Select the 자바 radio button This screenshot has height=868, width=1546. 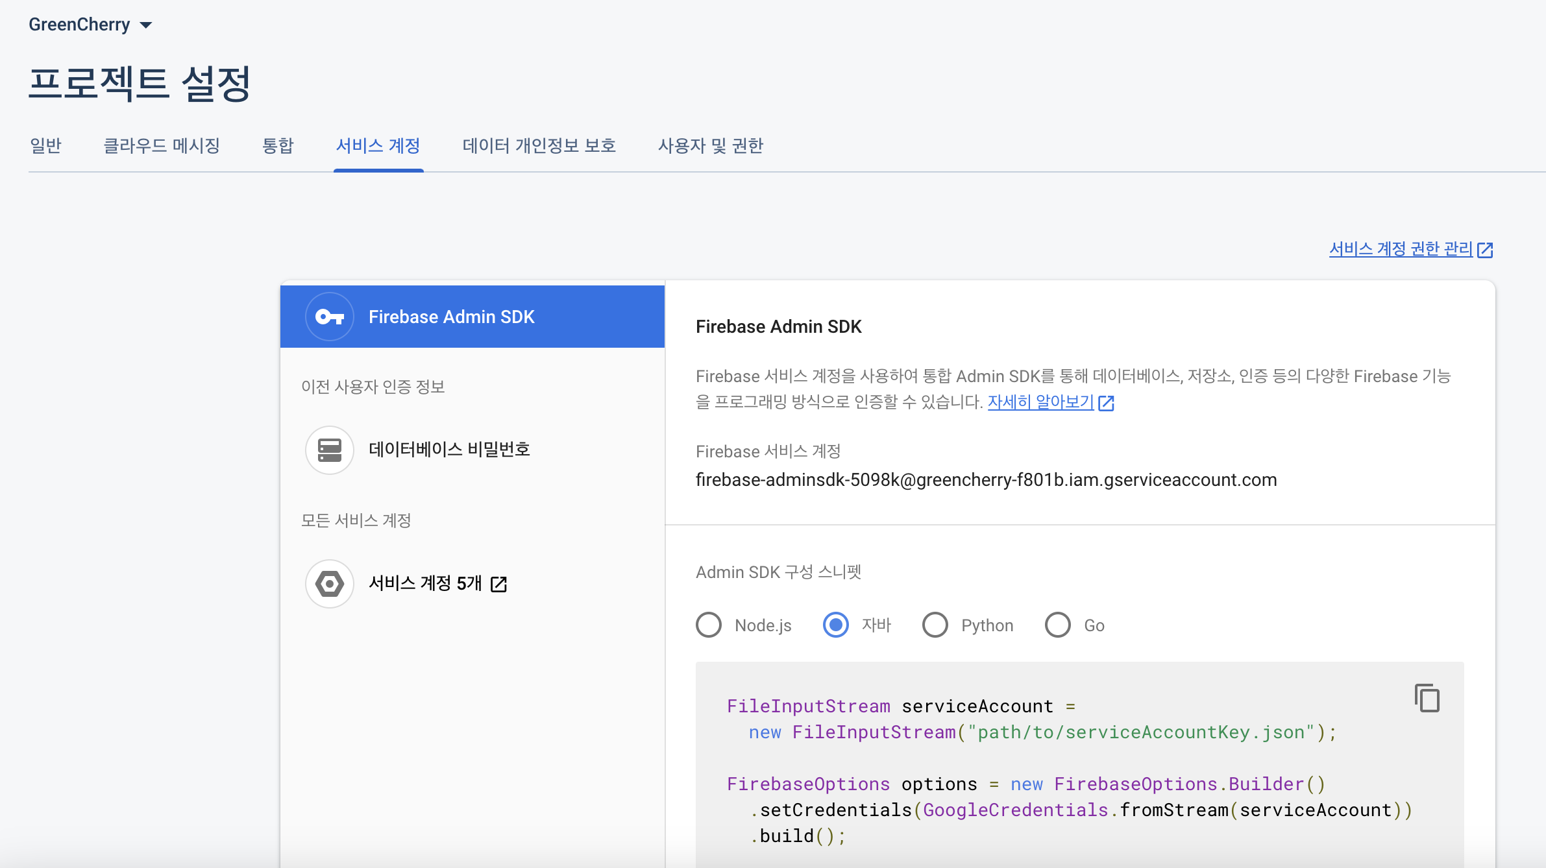pos(836,625)
